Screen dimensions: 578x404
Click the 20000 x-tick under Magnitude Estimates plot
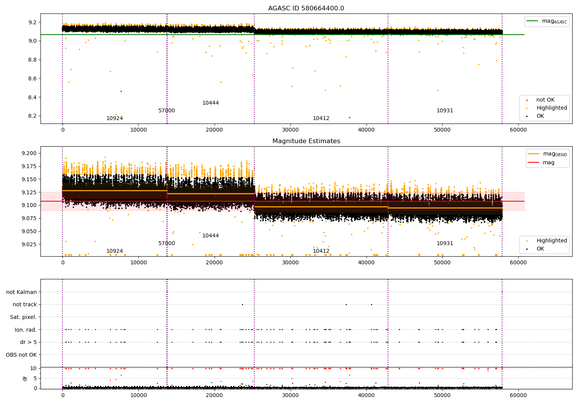214,263
